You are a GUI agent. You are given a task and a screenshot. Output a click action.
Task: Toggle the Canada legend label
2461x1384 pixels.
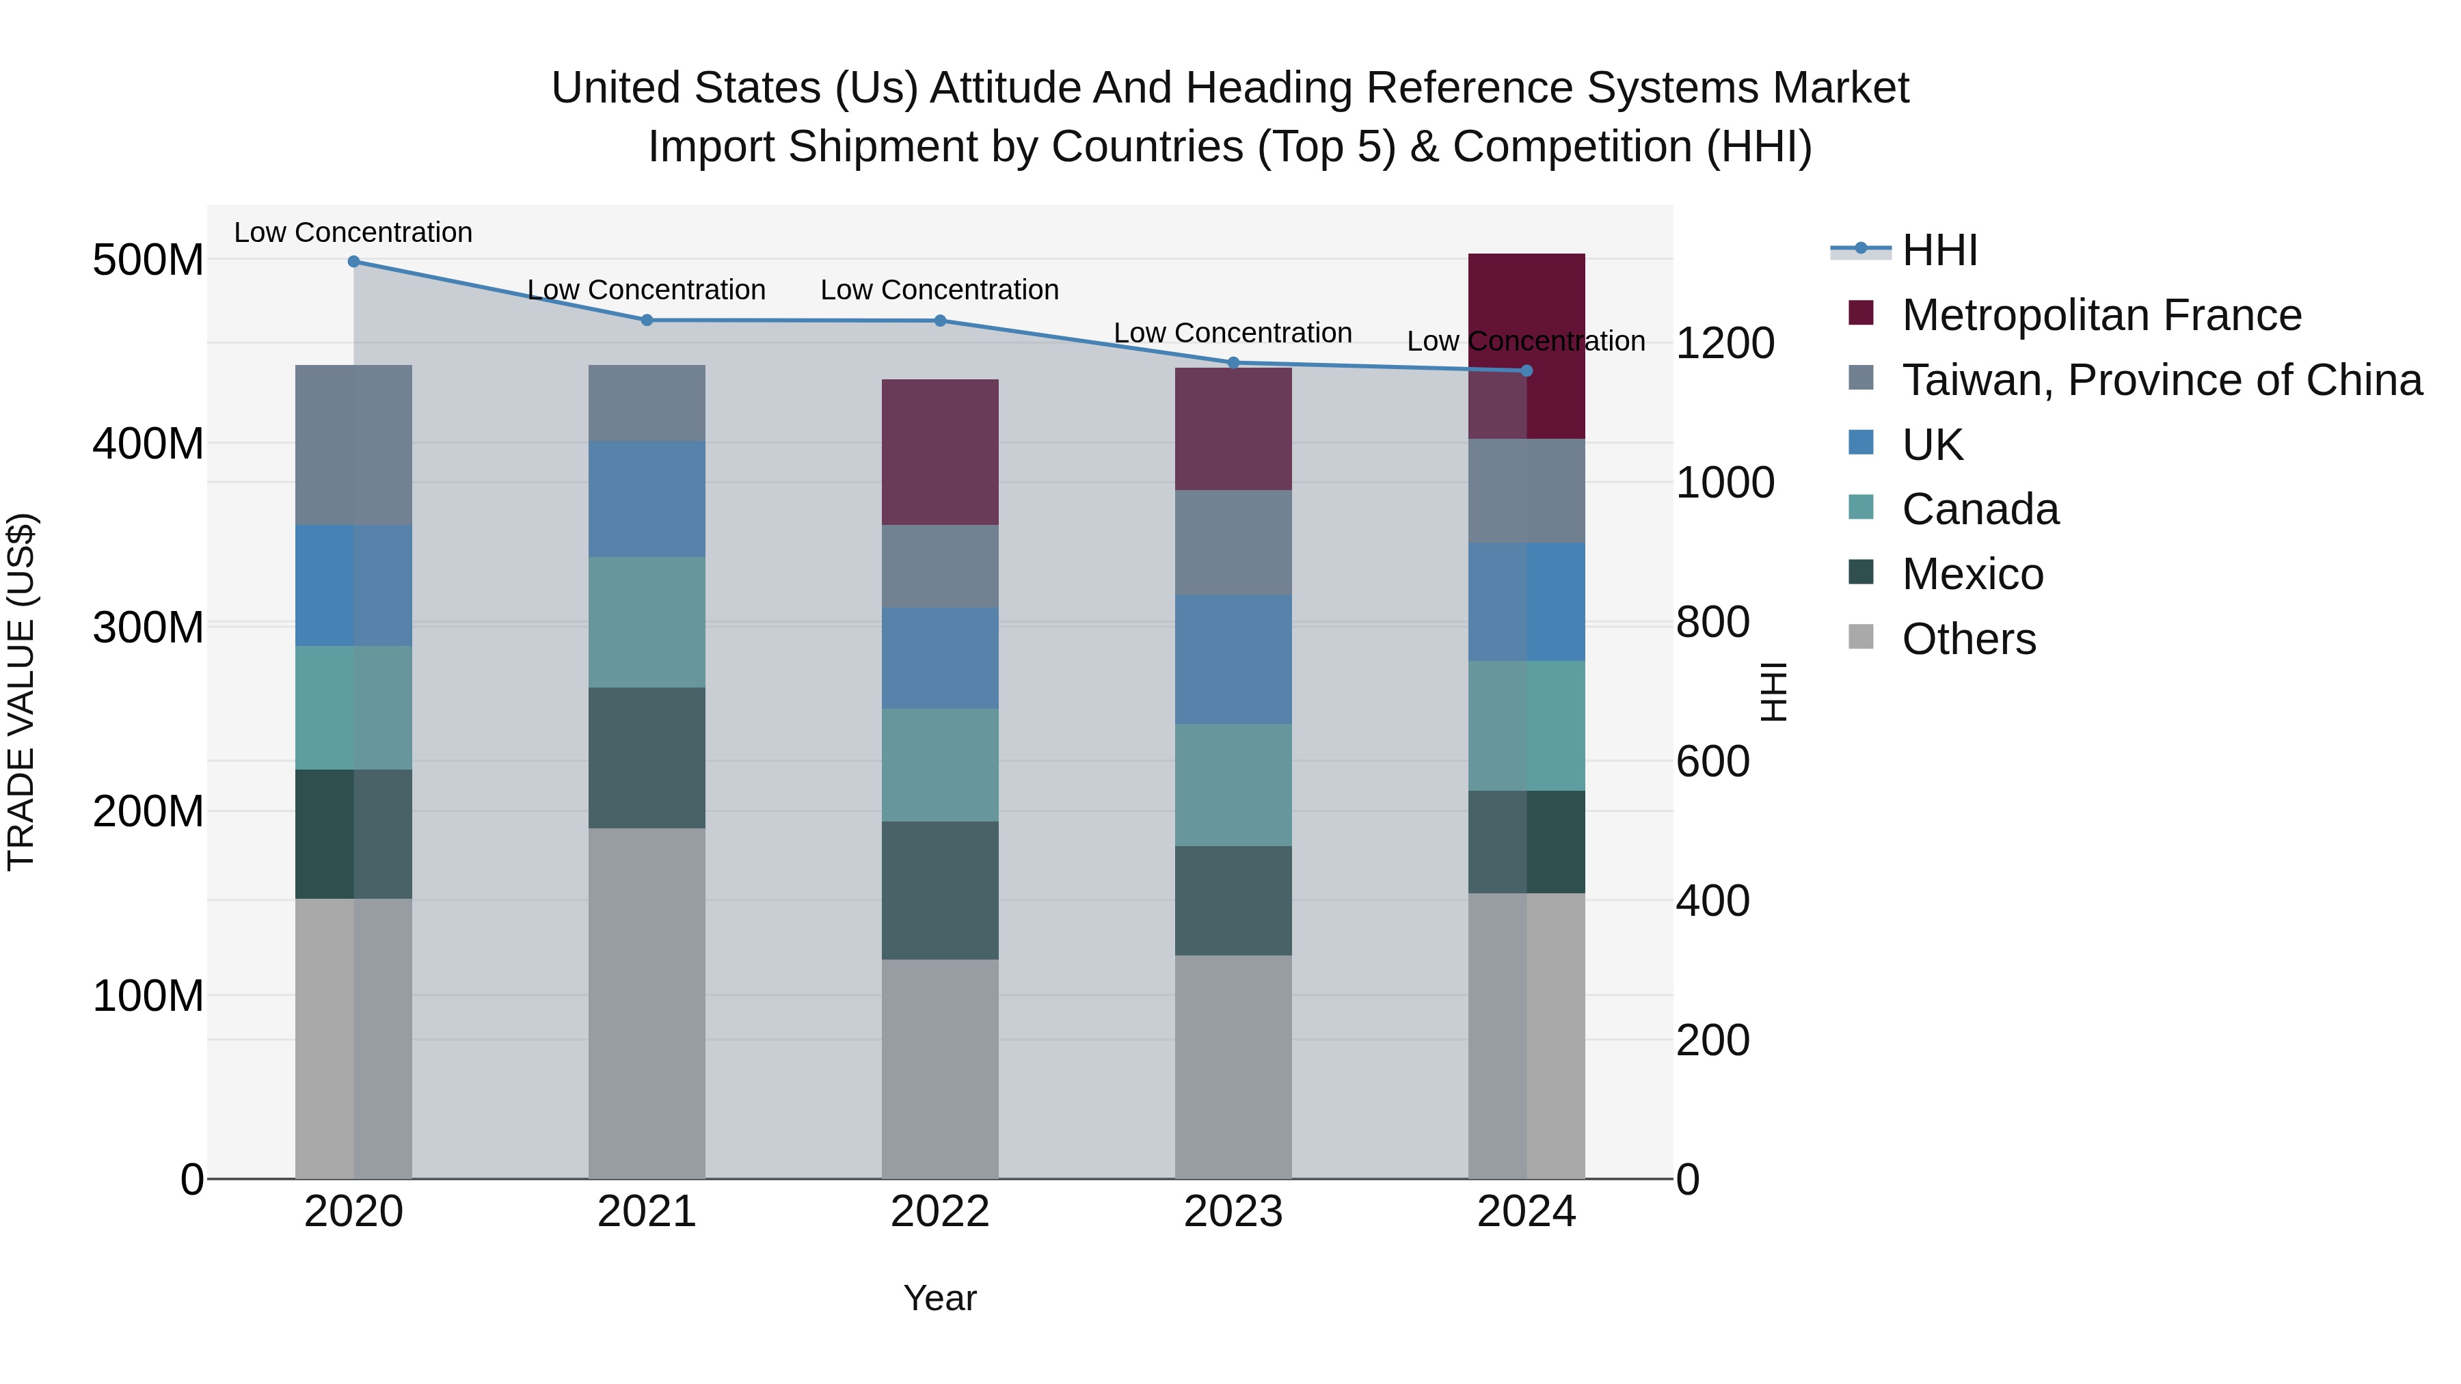1980,509
